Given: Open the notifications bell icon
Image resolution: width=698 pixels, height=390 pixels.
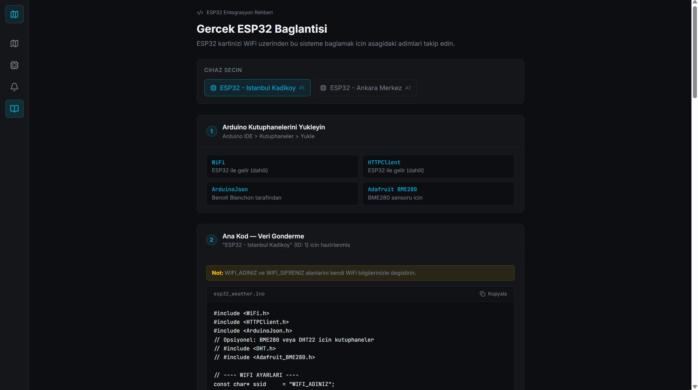Looking at the screenshot, I should pos(14,87).
